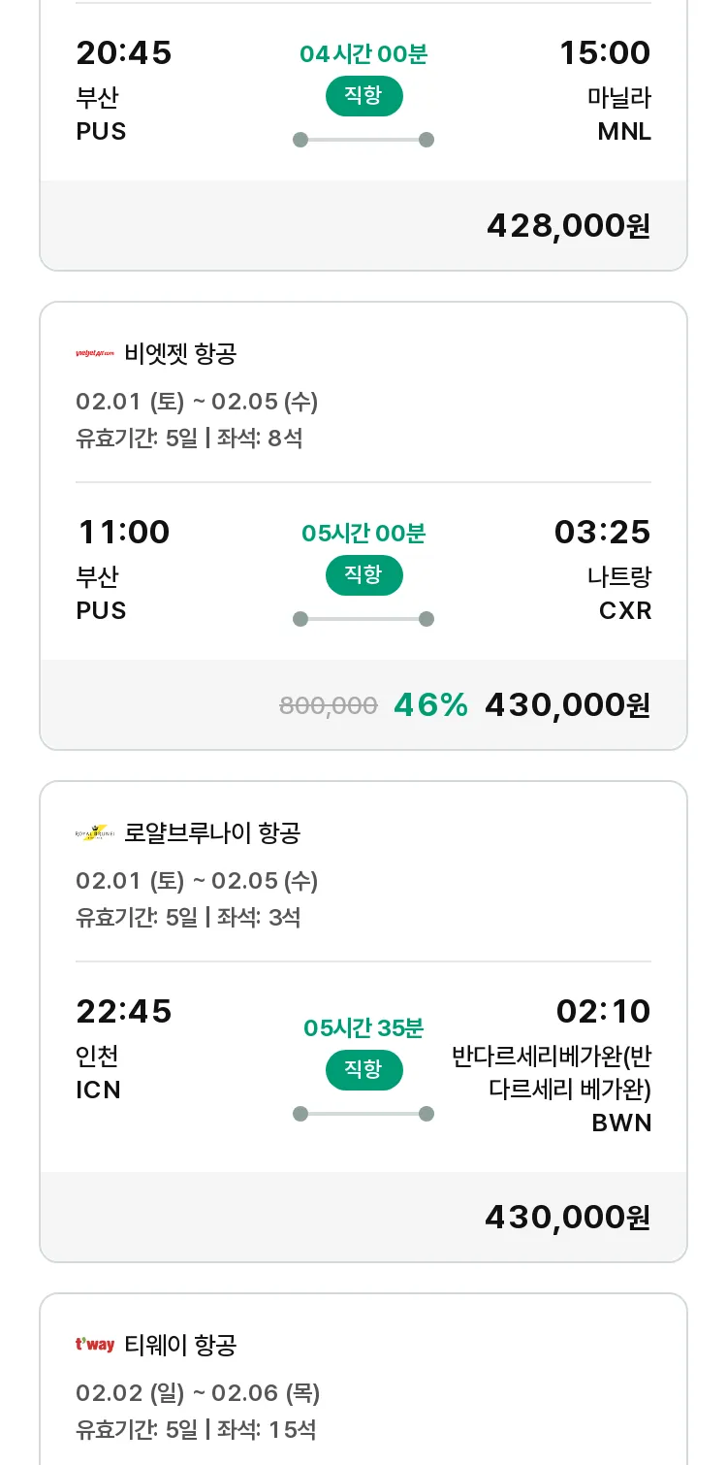Tap the 22:45 Incheon departure time
The height and width of the screenshot is (1465, 727).
click(x=124, y=1011)
